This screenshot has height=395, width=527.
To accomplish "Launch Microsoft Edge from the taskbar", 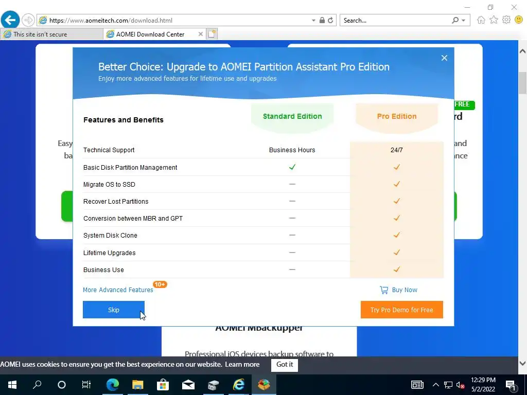I will click(113, 385).
